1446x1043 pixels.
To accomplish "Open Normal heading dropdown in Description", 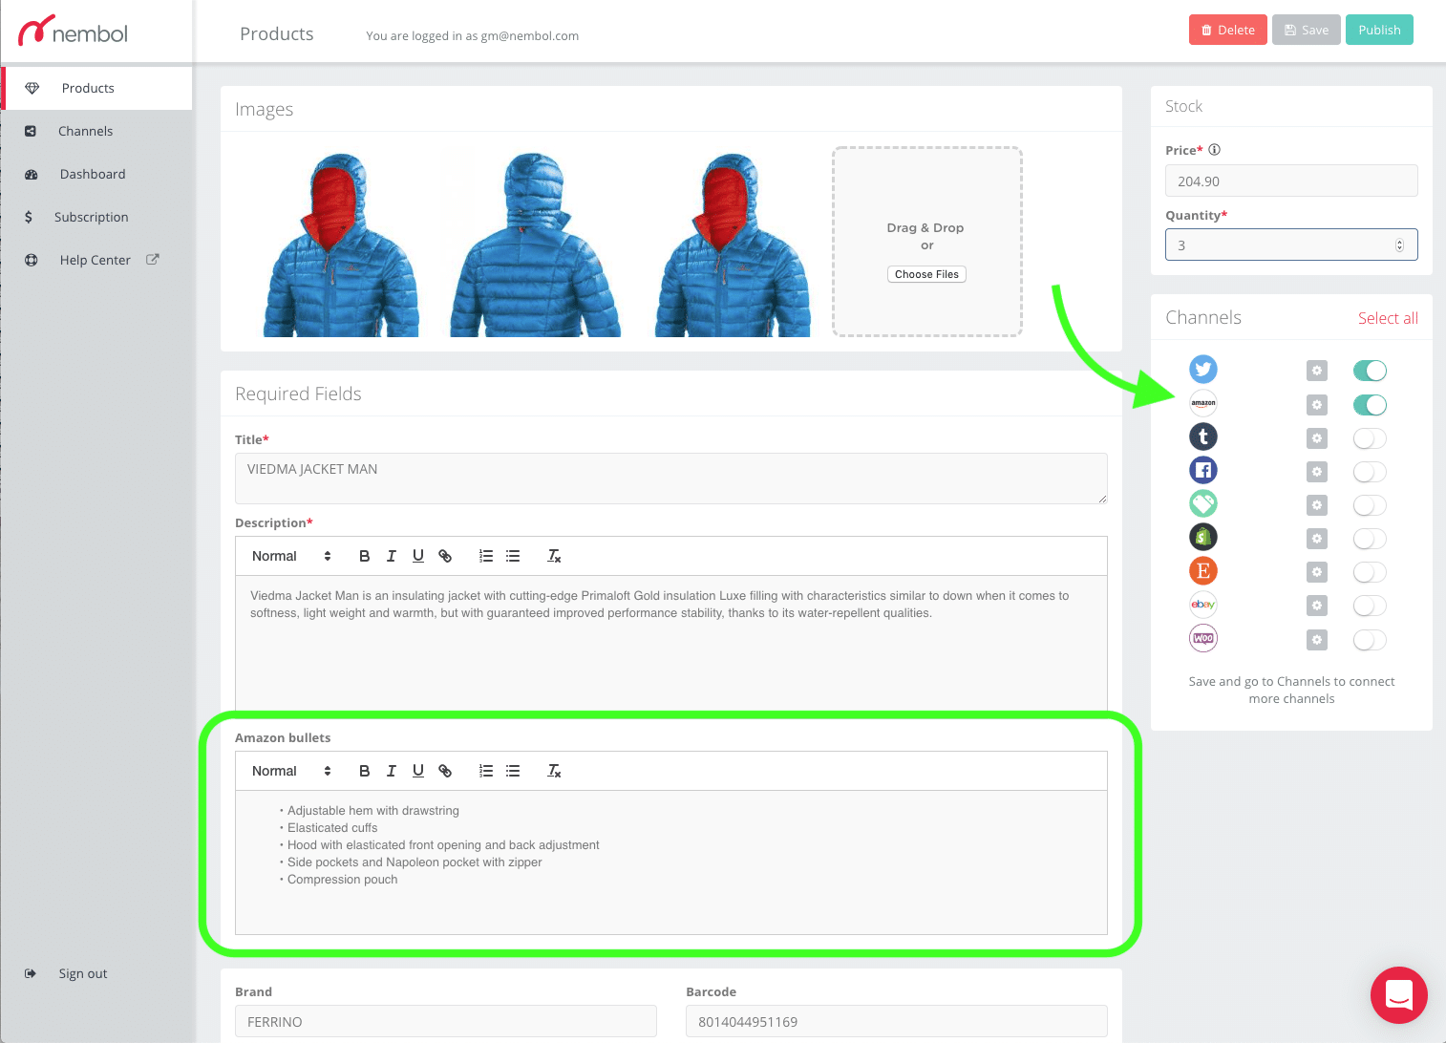I will pos(291,556).
